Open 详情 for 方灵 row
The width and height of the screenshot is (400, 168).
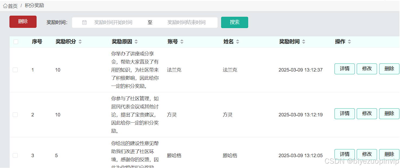click(x=345, y=114)
